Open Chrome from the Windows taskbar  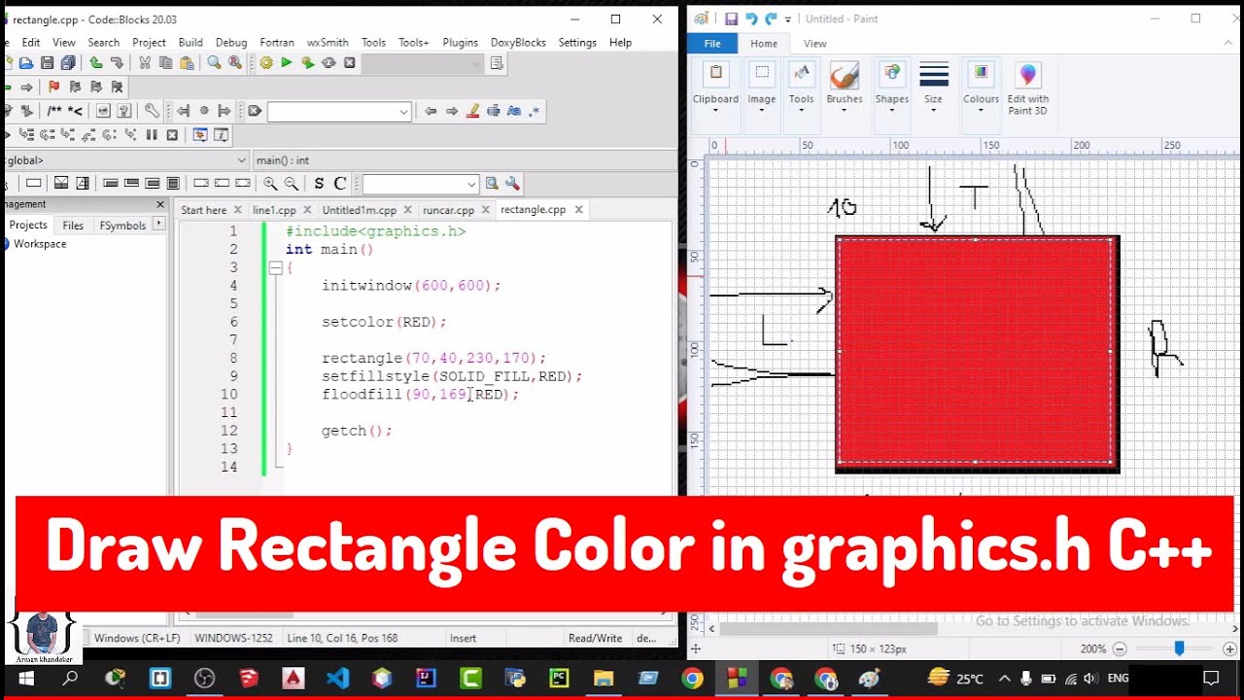click(x=692, y=679)
